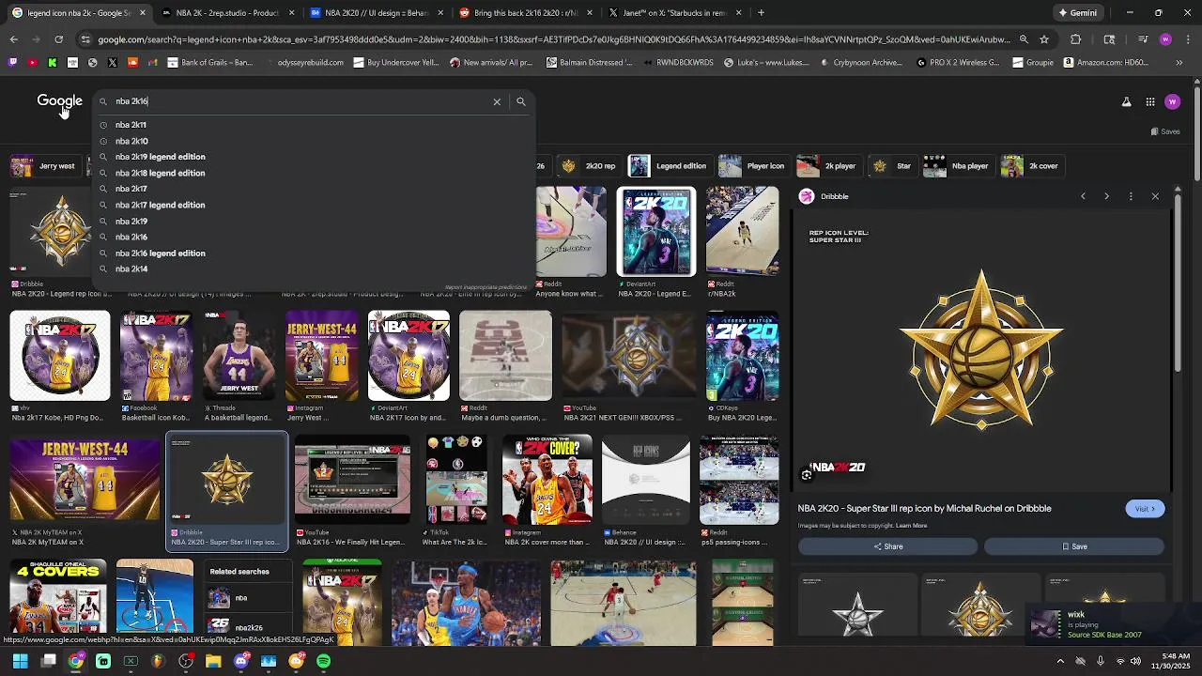1202x676 pixels.
Task: Click inside the Google search field
Action: [300, 101]
